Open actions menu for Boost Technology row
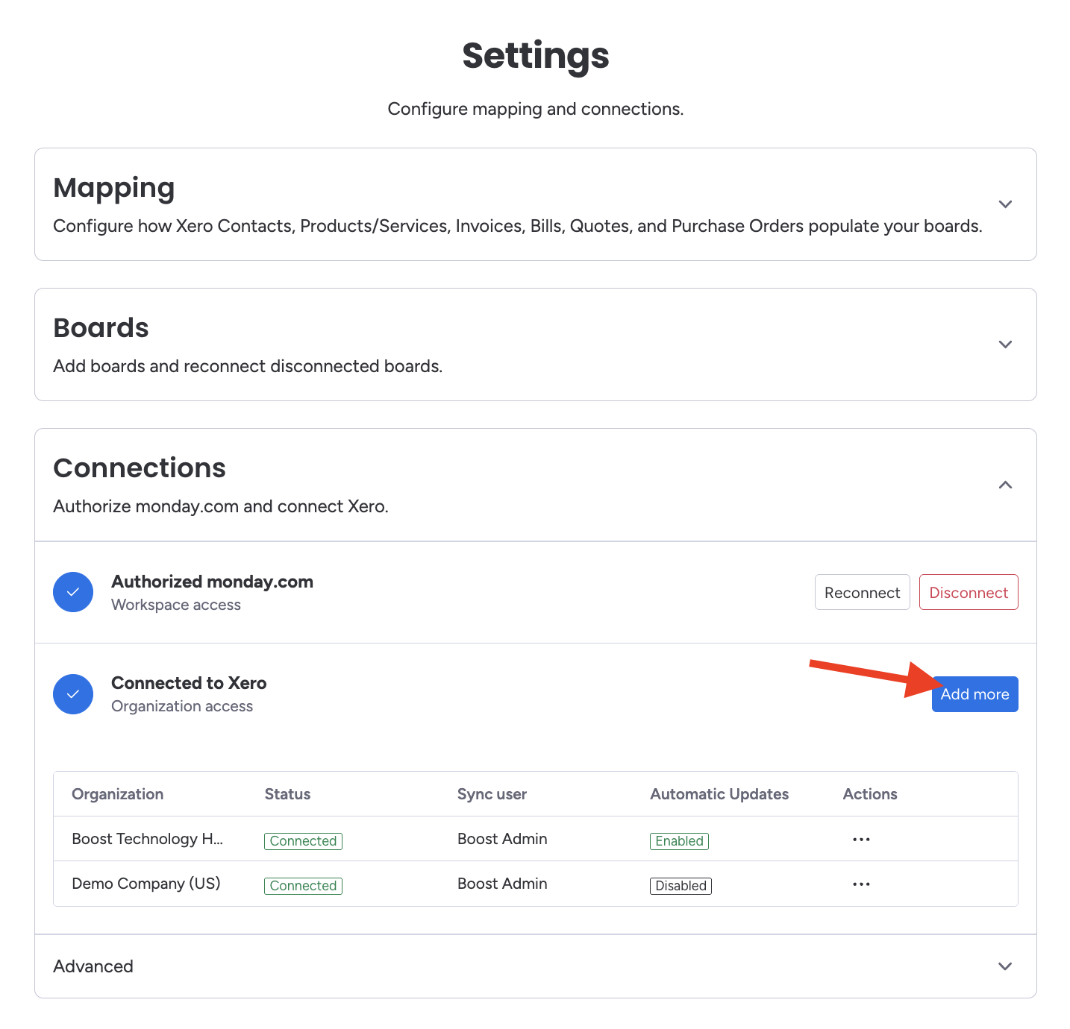 click(x=861, y=840)
